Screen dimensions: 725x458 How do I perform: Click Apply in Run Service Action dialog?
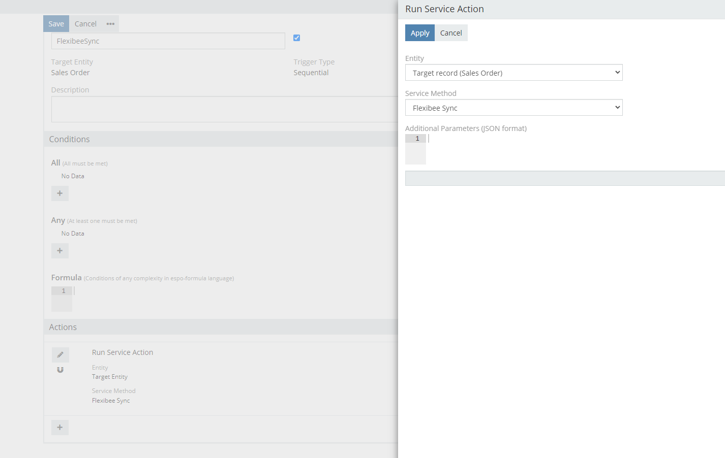tap(420, 33)
